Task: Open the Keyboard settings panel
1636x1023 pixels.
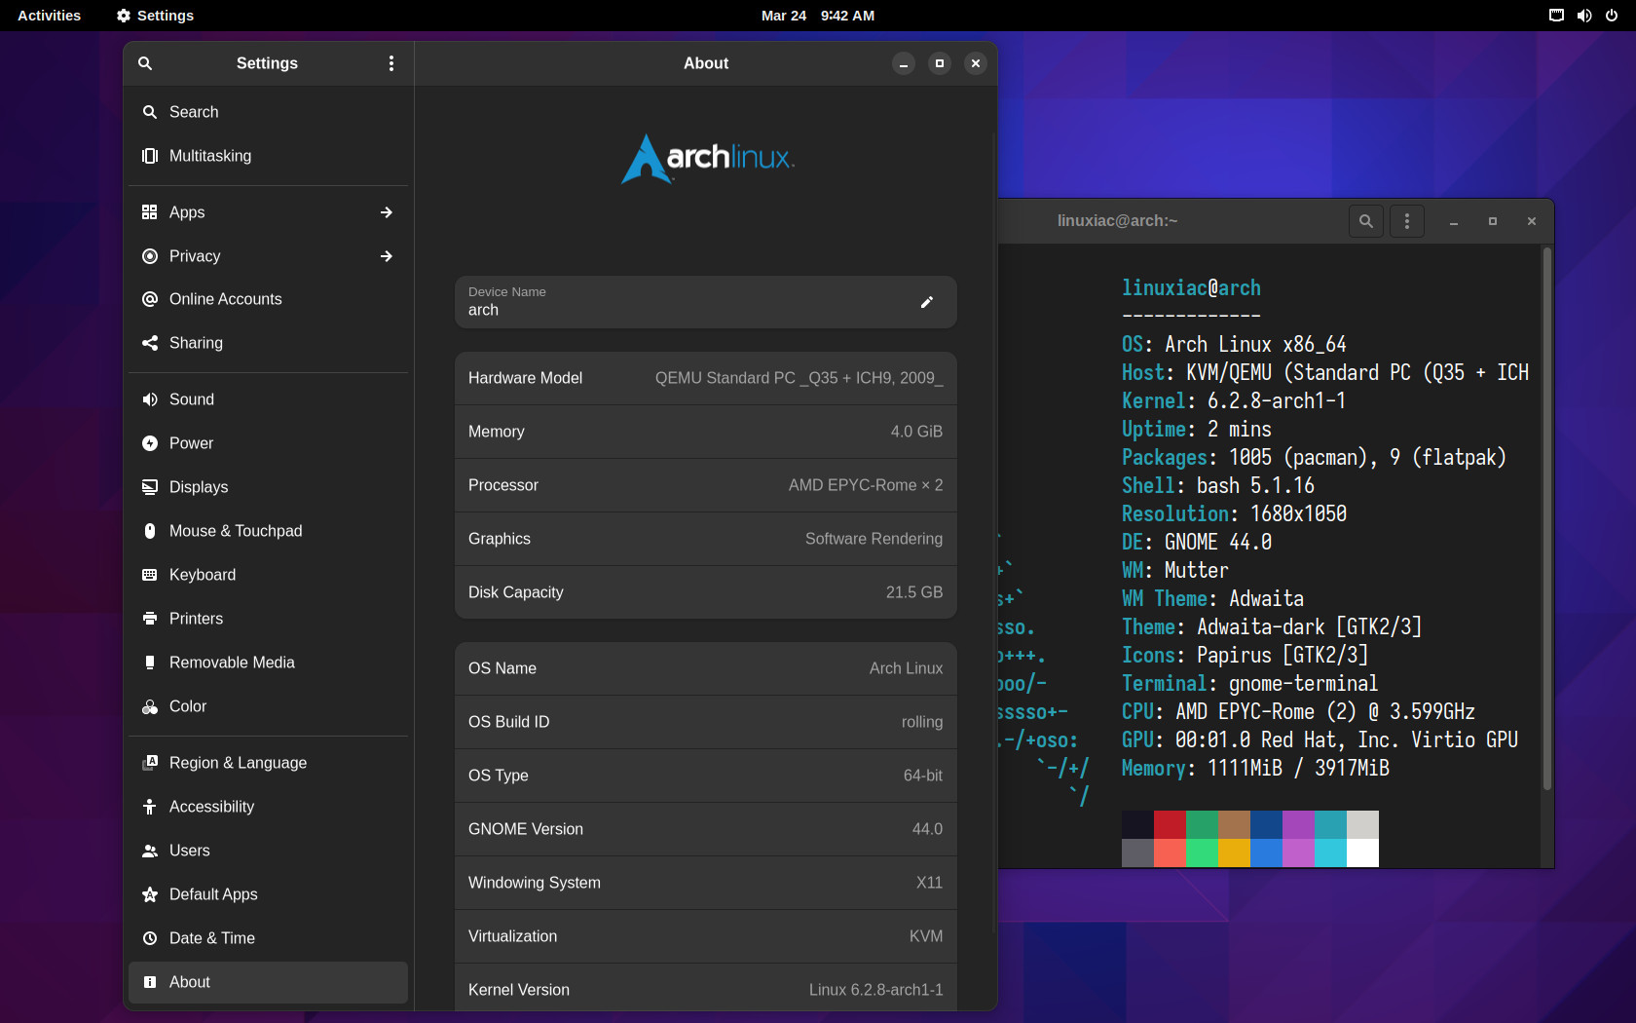Action: pyautogui.click(x=268, y=575)
